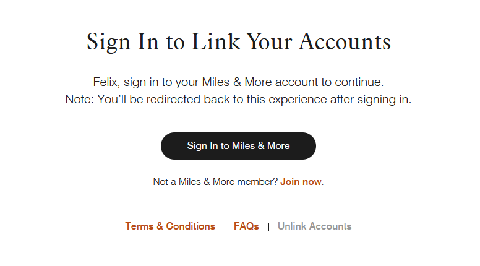Click the 'Note: You'll be redirected back' line
This screenshot has width=480, height=266.
238,99
